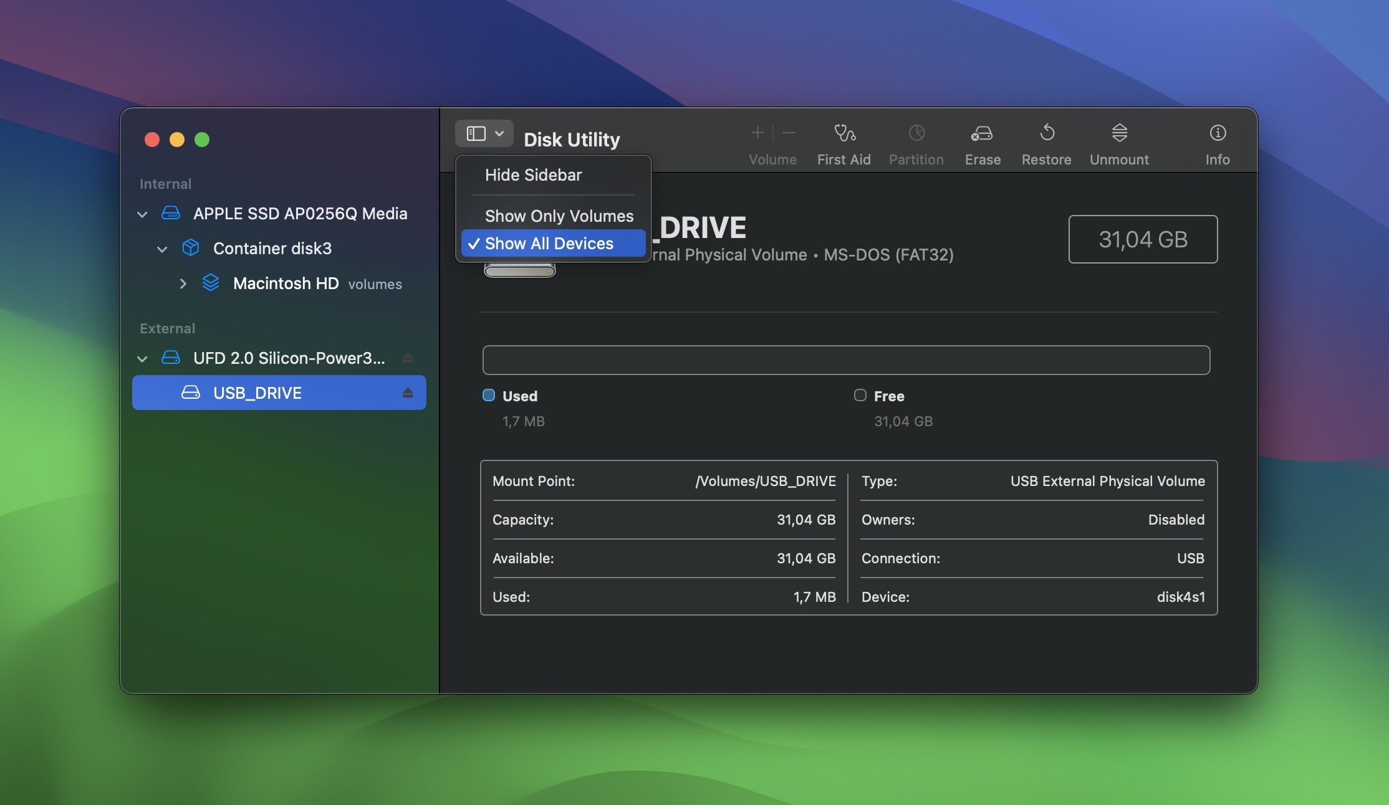Click the First Aid label

pos(844,160)
